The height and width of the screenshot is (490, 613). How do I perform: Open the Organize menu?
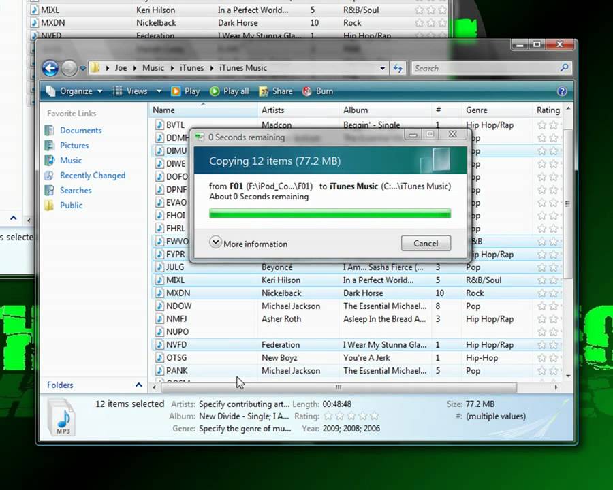(x=74, y=91)
